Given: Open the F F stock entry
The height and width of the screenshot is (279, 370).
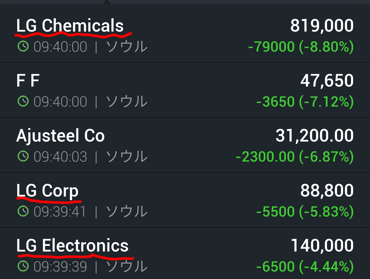Looking at the screenshot, I should [x=28, y=81].
